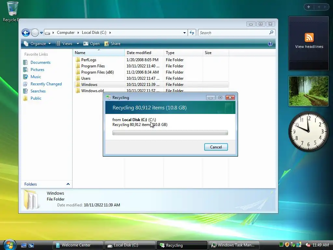Viewport: 333px width, 250px height.
Task: Click Share in the Explorer toolbar
Action: [113, 44]
